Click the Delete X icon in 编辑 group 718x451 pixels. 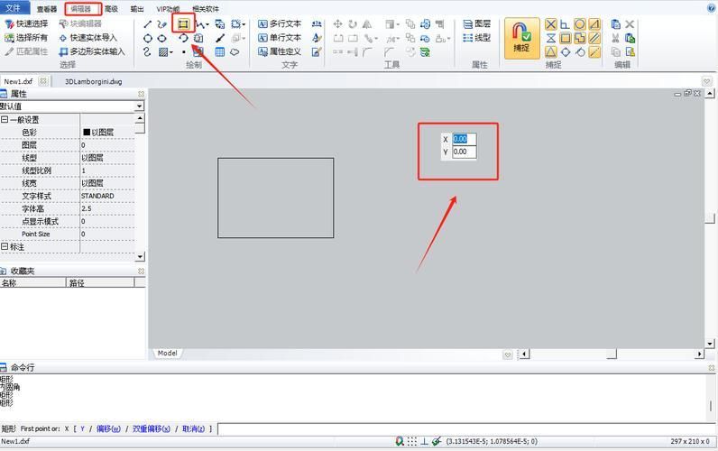click(630, 23)
